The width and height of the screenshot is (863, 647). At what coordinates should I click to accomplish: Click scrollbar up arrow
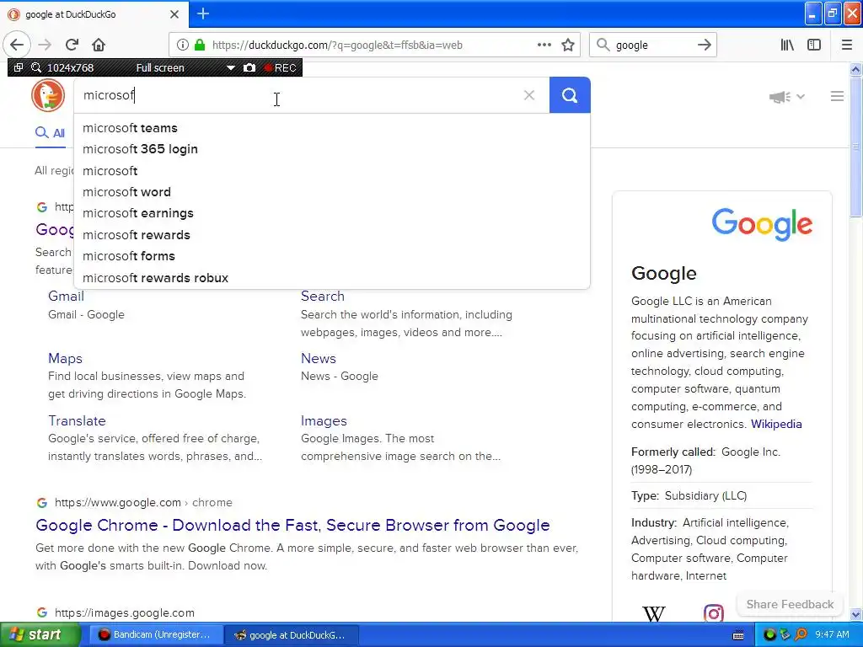click(x=855, y=69)
